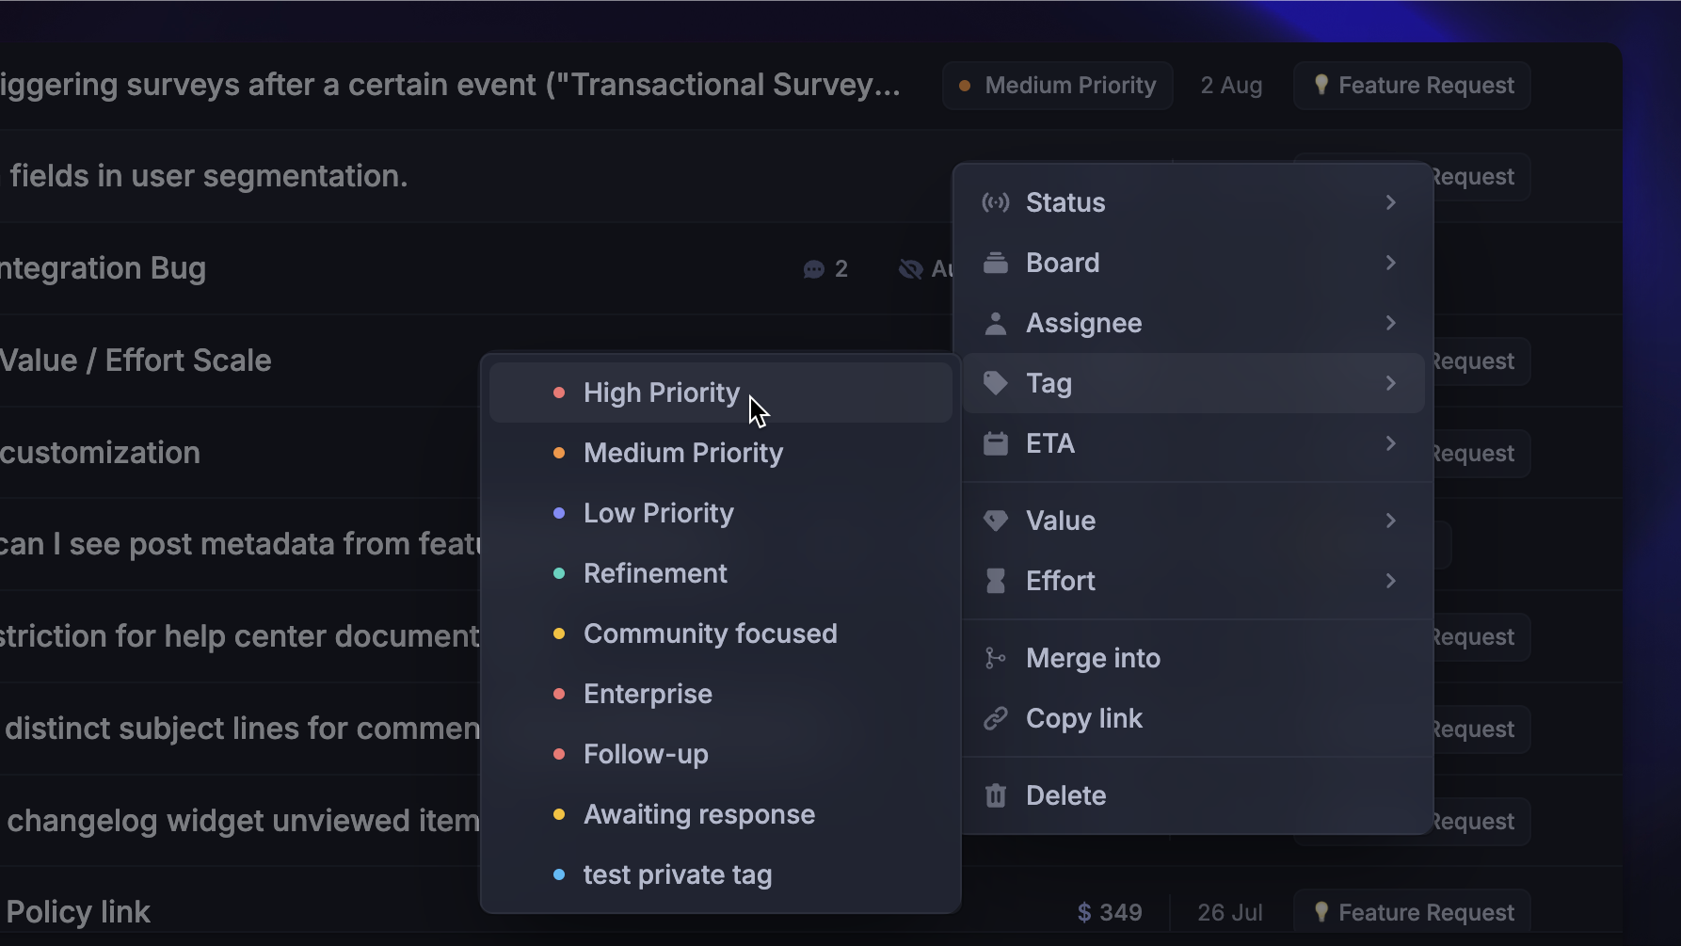Image resolution: width=1681 pixels, height=946 pixels.
Task: Click the Status broadcast icon
Action: pyautogui.click(x=995, y=202)
